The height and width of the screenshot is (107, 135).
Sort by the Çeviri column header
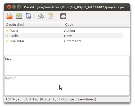pos(93,25)
